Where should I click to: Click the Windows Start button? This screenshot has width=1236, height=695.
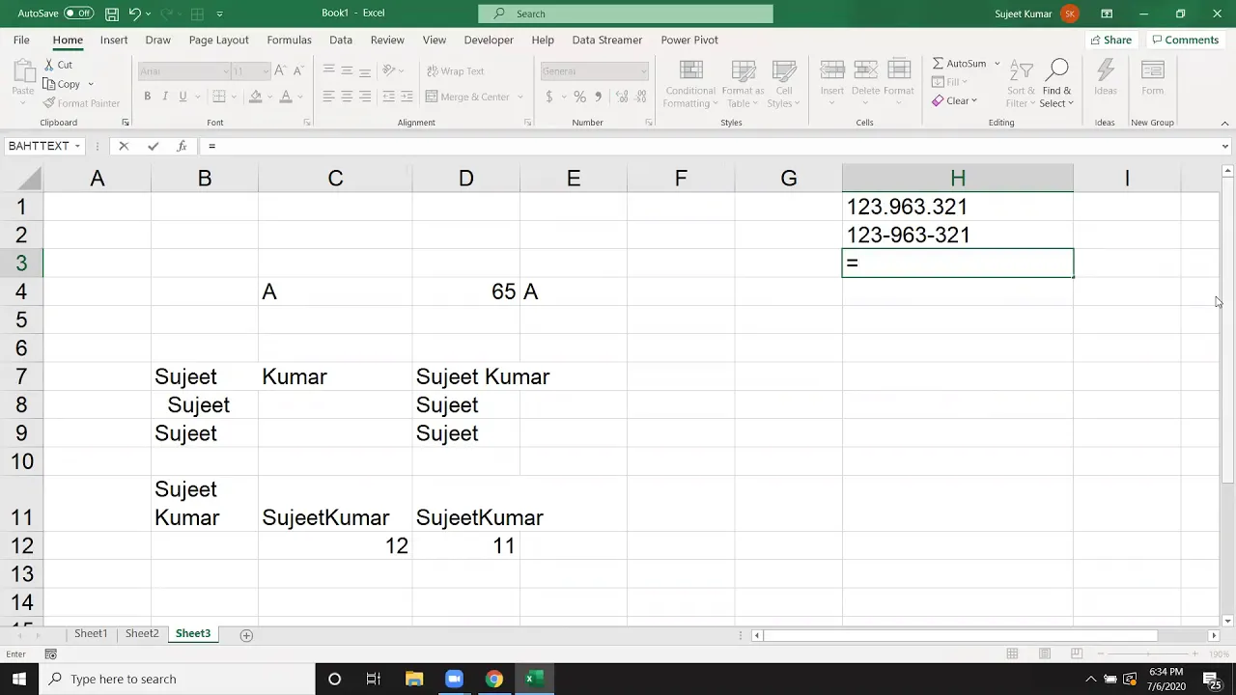[19, 679]
